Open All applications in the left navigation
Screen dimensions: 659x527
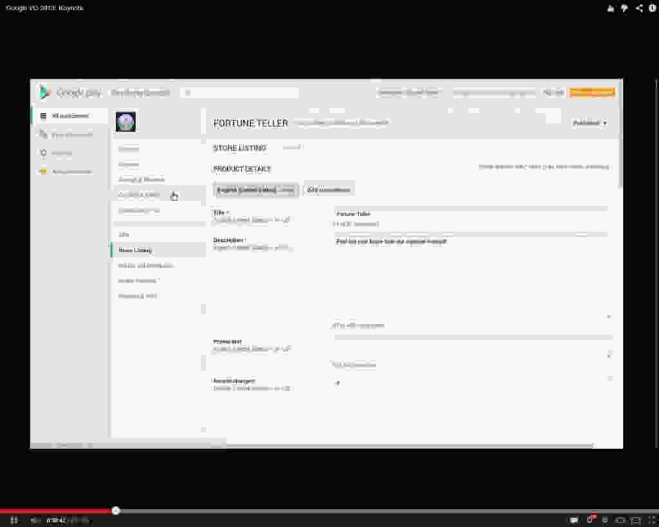[70, 116]
